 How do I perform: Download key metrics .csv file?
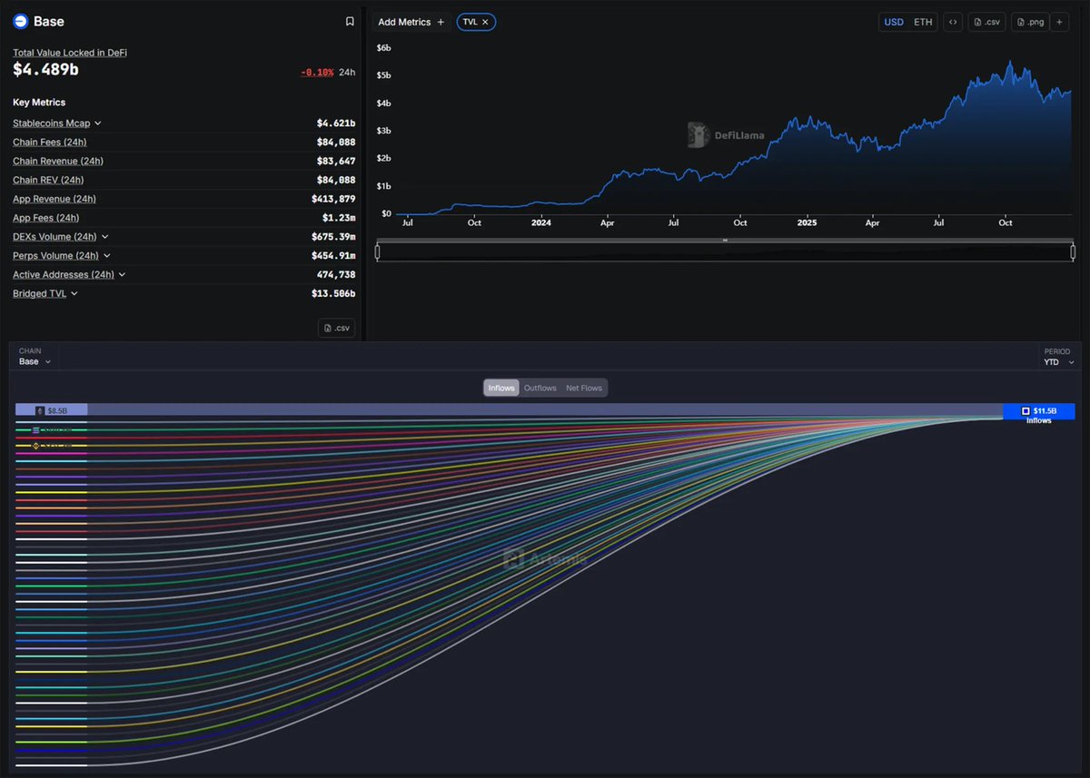pos(336,328)
